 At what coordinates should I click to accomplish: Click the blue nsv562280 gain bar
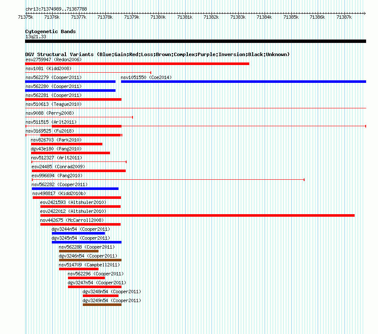pyautogui.click(x=70, y=91)
